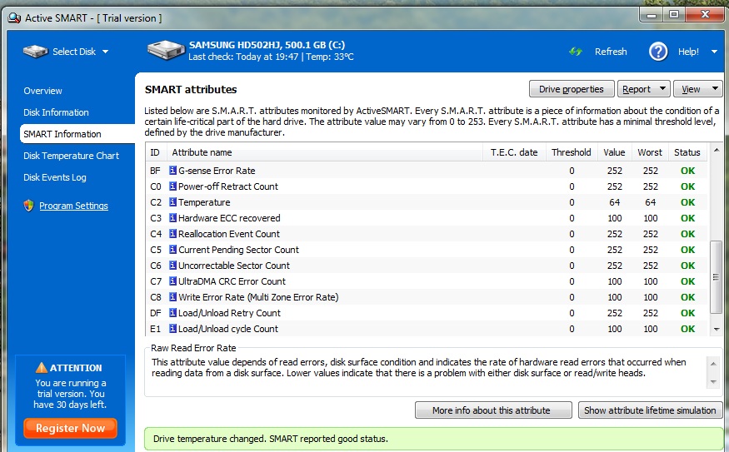Click the Drive temperature changed status message
Viewport: 729px width, 452px height.
coord(270,439)
